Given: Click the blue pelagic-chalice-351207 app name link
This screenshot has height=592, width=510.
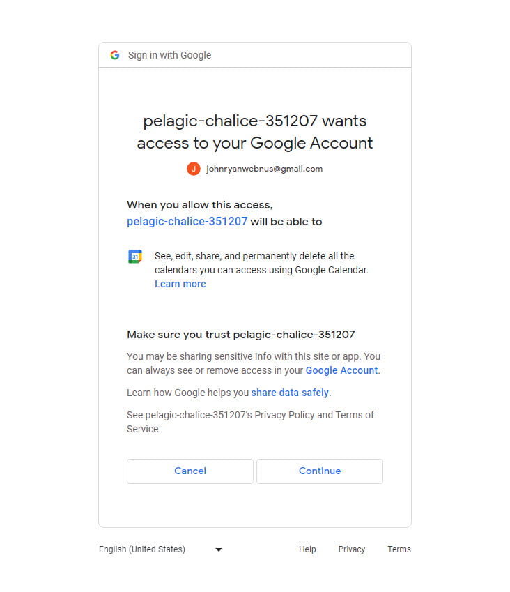Looking at the screenshot, I should pos(187,222).
